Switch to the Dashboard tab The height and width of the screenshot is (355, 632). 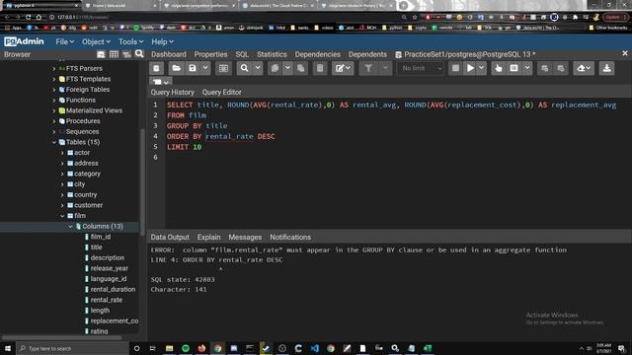coord(169,54)
